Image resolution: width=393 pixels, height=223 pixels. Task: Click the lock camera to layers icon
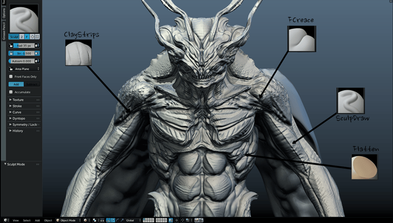coord(171,220)
